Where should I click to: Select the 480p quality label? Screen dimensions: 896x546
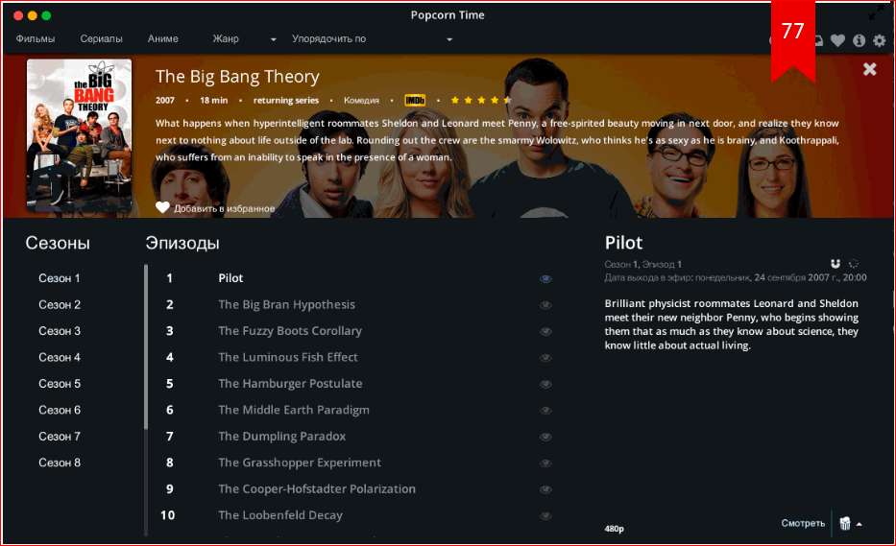pyautogui.click(x=615, y=529)
